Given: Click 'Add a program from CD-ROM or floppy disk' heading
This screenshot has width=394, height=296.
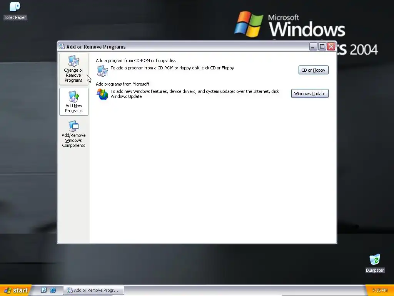Looking at the screenshot, I should [136, 61].
